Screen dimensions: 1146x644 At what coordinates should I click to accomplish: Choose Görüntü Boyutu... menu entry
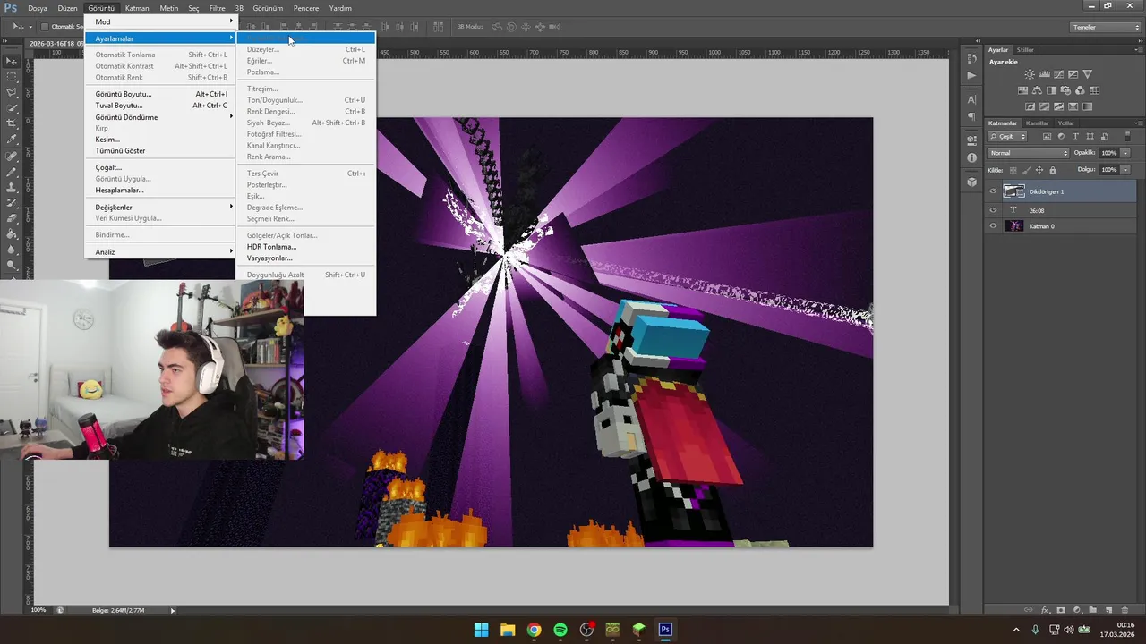tap(159, 94)
